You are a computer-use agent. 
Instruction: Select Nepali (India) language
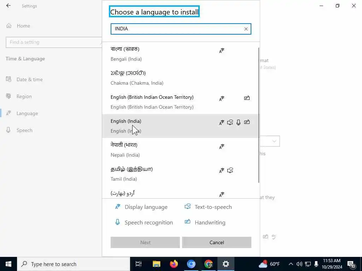tap(180, 150)
